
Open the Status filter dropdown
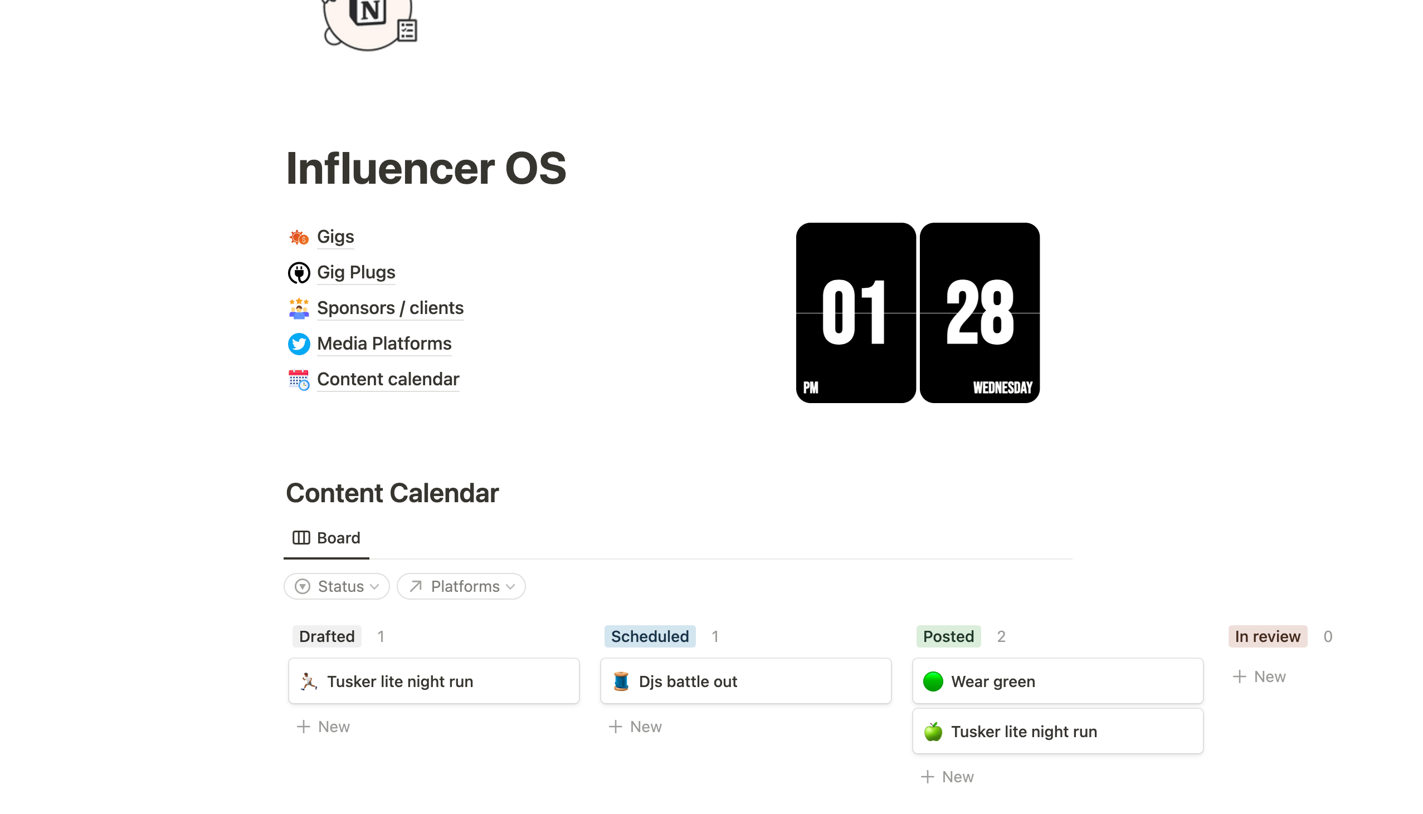click(337, 586)
